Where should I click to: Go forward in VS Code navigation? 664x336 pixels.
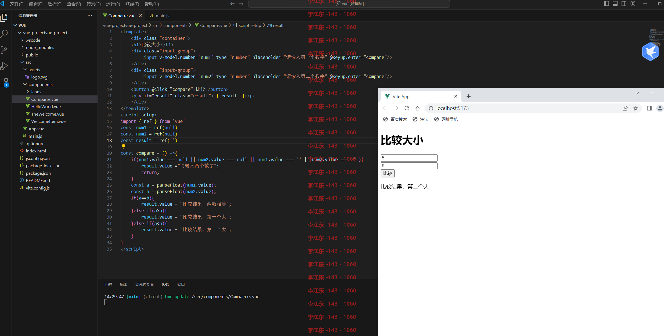tap(241, 4)
